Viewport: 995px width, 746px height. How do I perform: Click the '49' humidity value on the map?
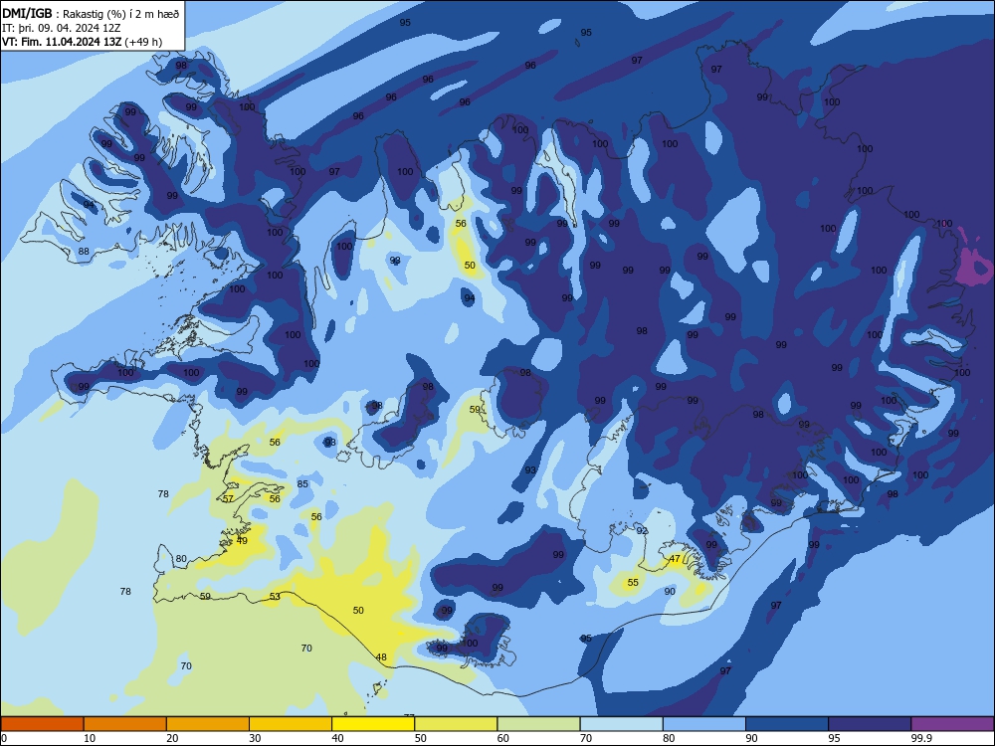tap(241, 541)
